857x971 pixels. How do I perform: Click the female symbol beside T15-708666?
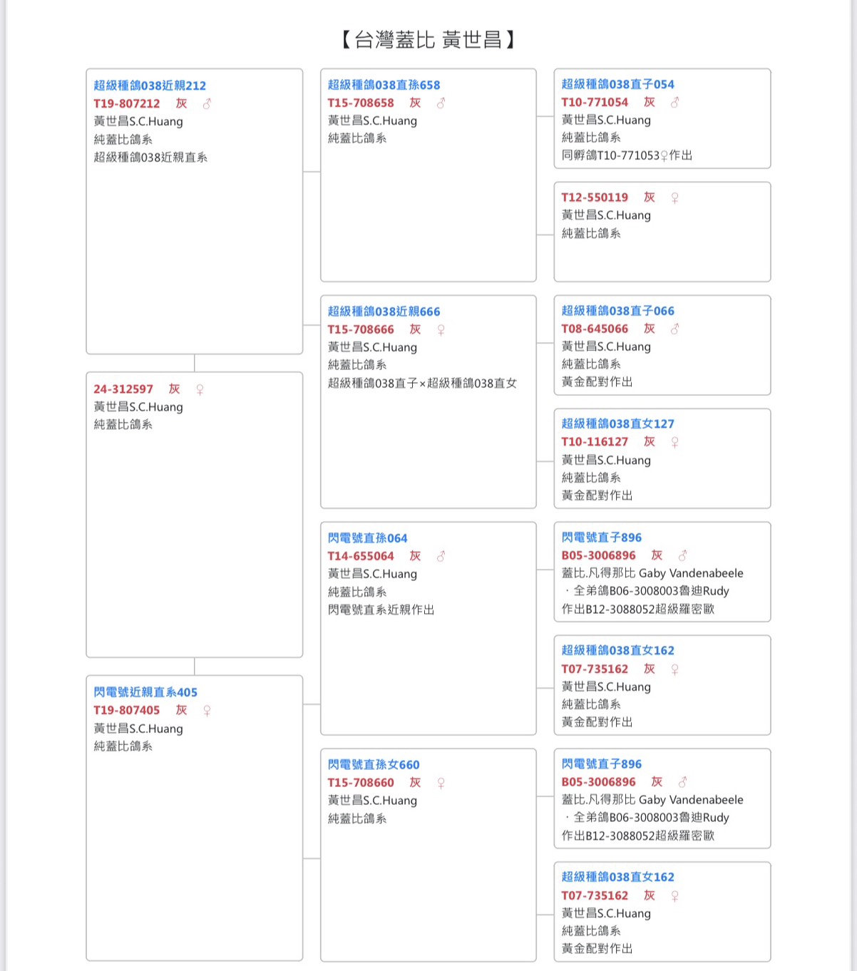441,330
